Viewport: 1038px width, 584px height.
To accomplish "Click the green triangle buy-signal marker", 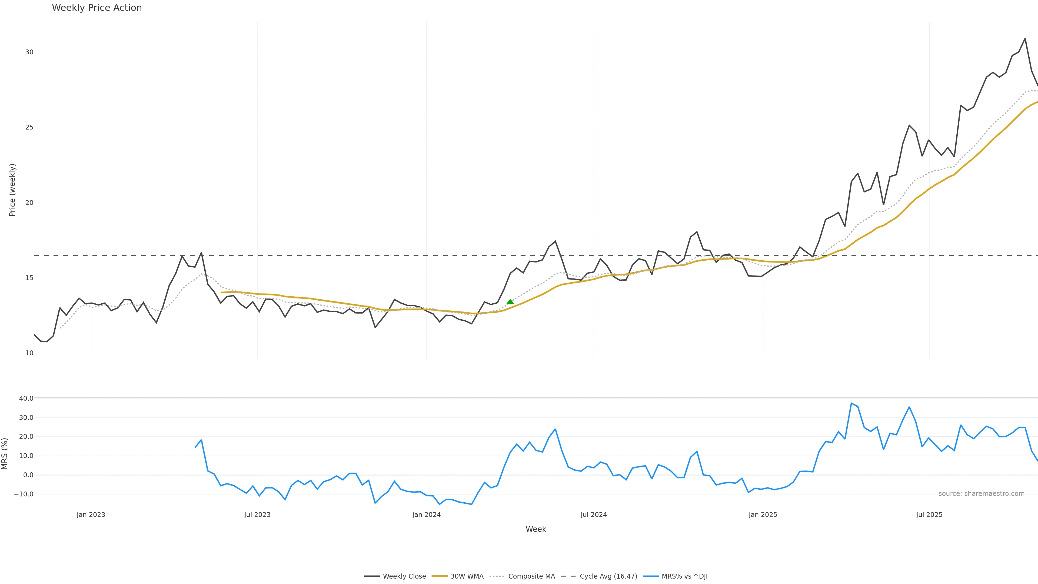I will click(x=510, y=302).
